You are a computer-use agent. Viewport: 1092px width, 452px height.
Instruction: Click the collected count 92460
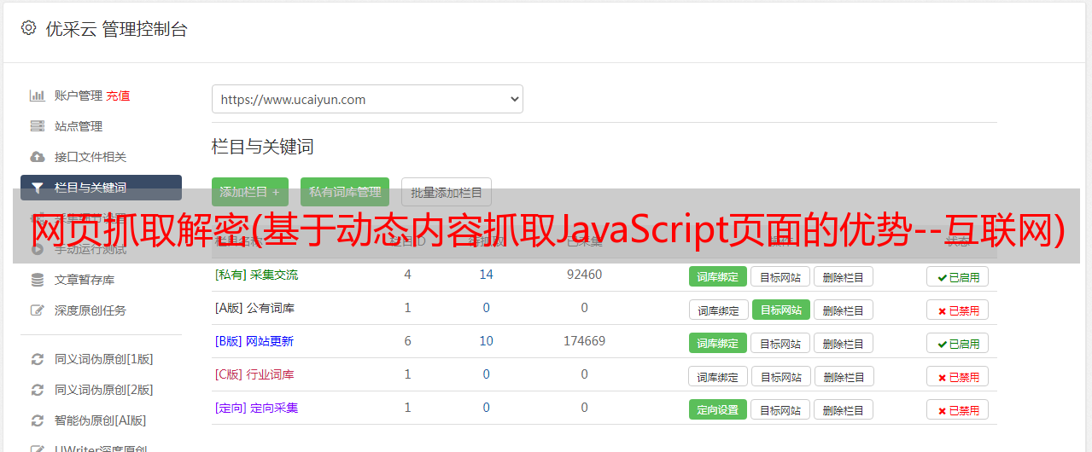[x=584, y=275]
